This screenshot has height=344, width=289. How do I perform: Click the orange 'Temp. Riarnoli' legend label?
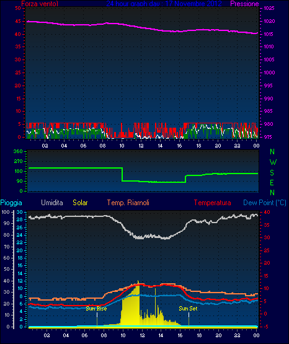[128, 203]
